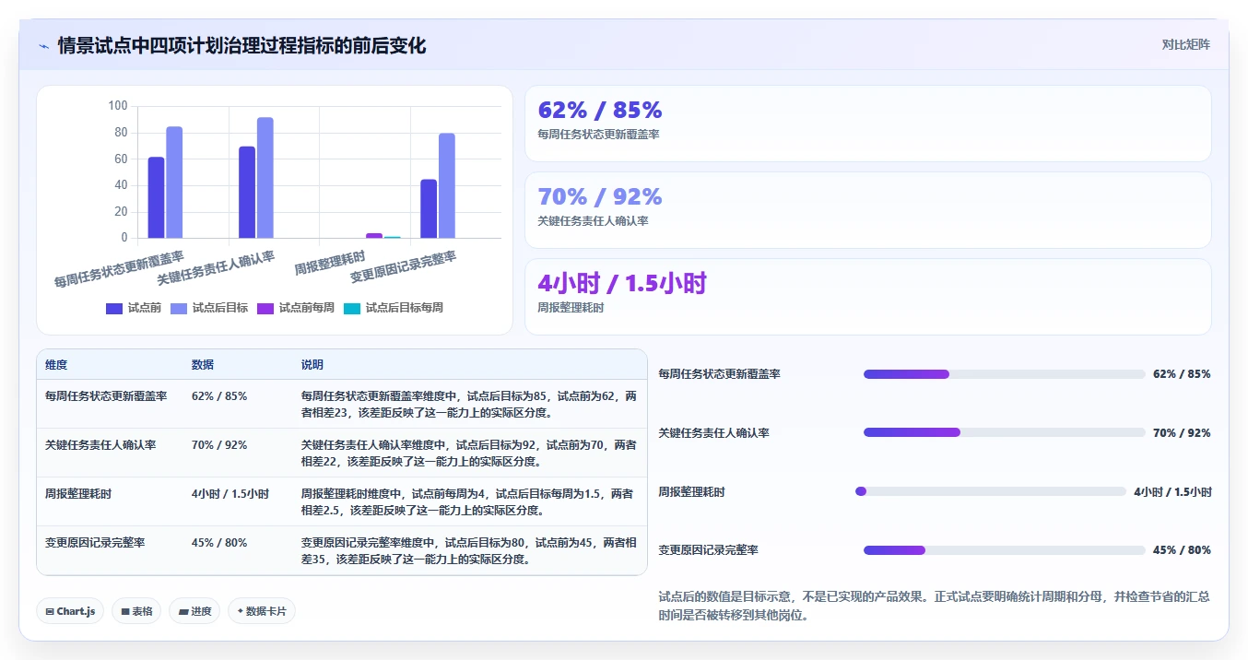Click the Chart.js tag chip
The height and width of the screenshot is (660, 1248).
[70, 611]
